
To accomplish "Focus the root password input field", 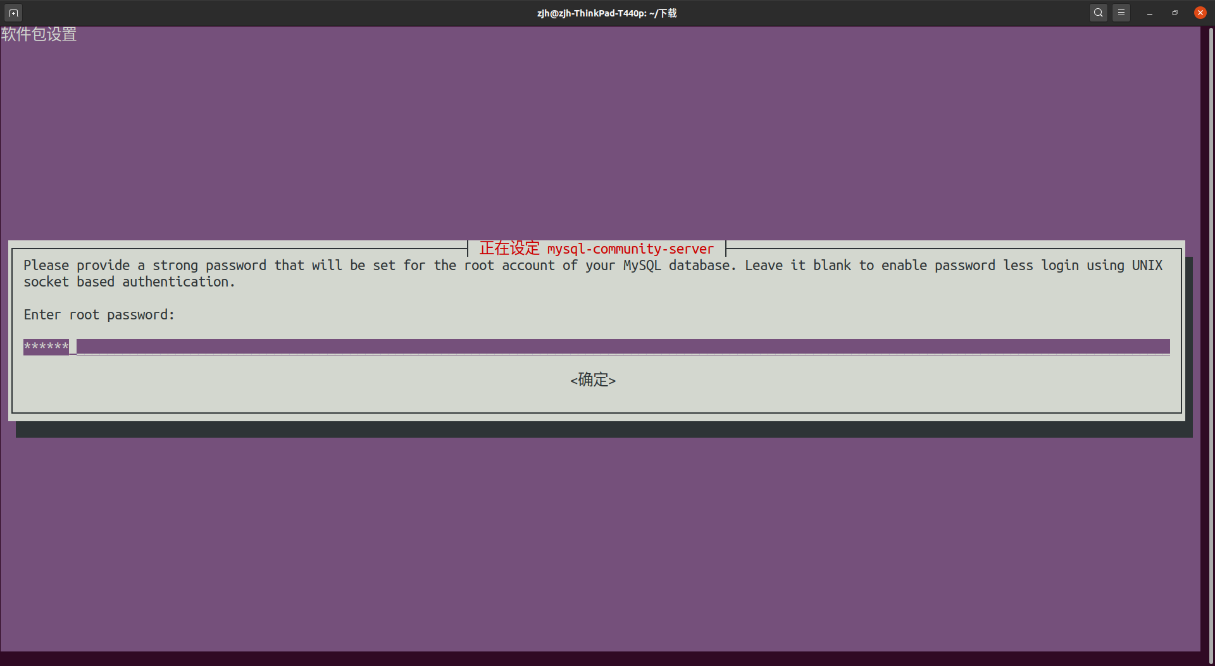I will [596, 347].
